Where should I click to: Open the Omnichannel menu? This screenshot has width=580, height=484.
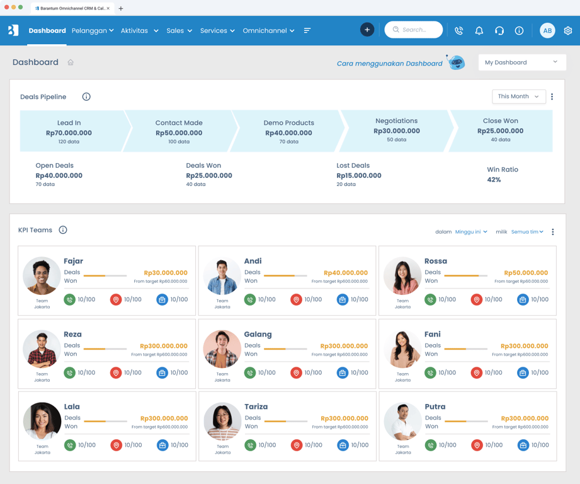coord(268,31)
